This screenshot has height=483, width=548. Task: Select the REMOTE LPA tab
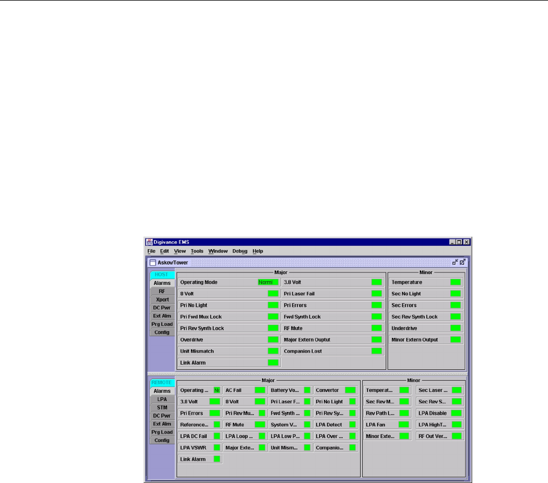tap(162, 399)
